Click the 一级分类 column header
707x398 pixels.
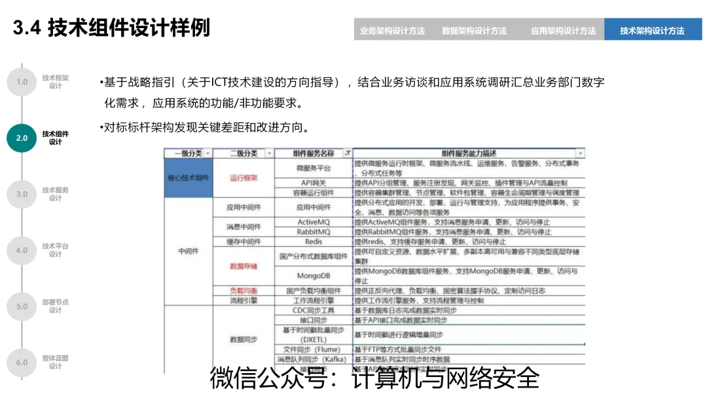(189, 153)
